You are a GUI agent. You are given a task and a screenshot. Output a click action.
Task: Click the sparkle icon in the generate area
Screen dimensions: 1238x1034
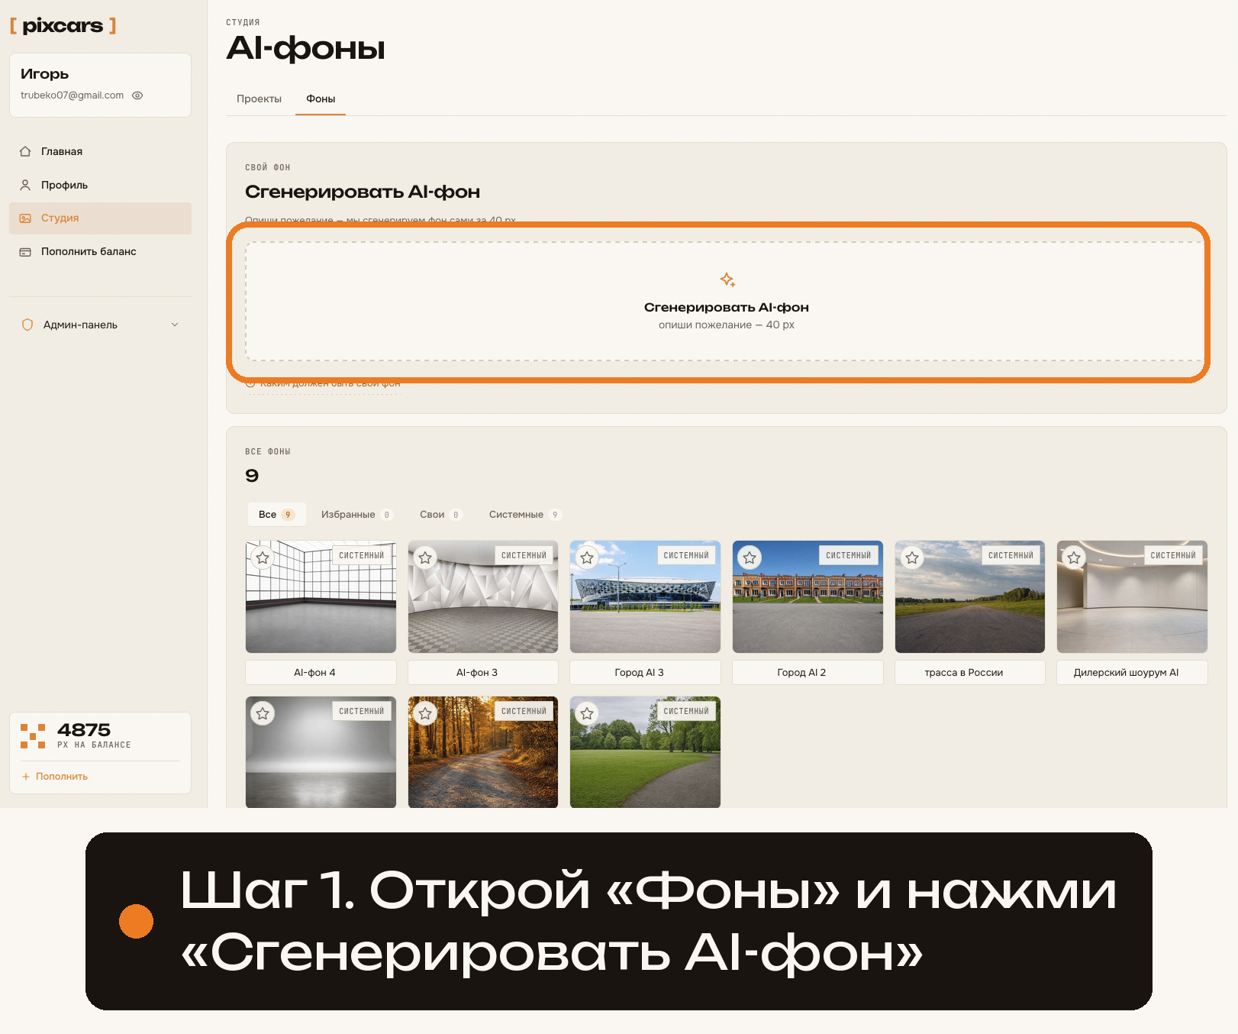pos(727,280)
